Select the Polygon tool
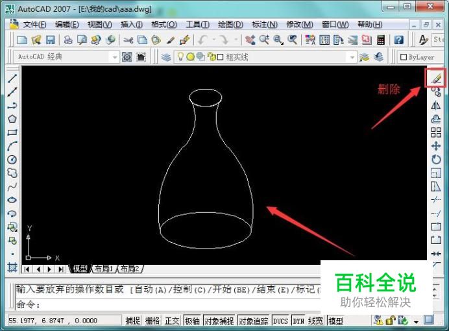 click(12, 119)
